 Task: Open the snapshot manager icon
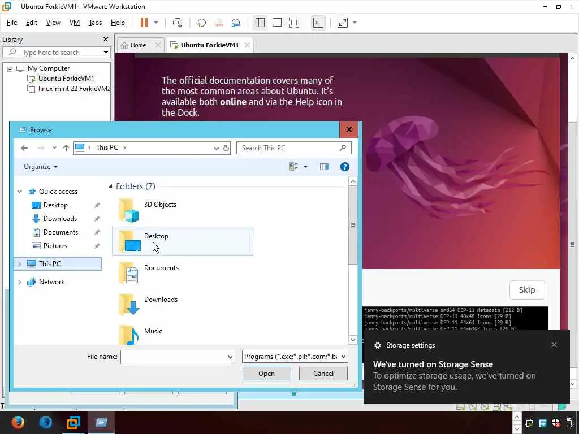(236, 23)
